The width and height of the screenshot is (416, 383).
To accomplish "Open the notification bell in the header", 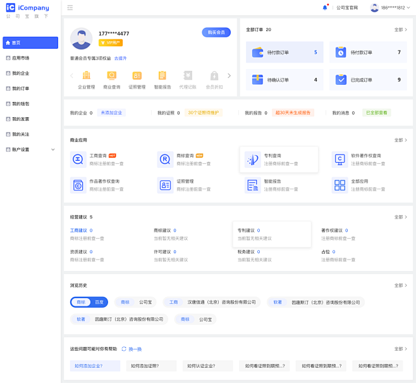I will click(325, 8).
